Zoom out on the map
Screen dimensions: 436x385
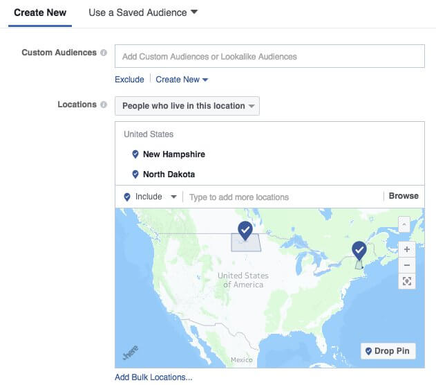tap(407, 265)
